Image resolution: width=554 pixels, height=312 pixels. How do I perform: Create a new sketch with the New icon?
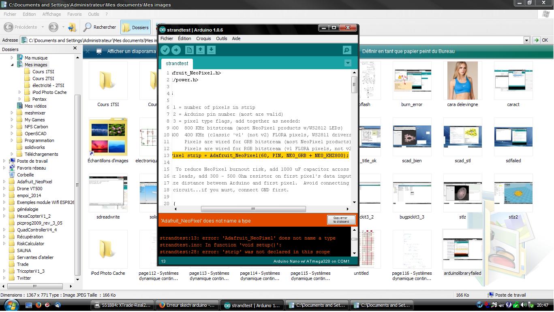point(189,50)
